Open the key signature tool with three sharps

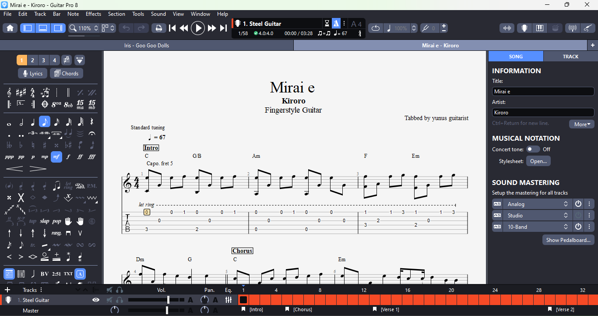coord(21,92)
